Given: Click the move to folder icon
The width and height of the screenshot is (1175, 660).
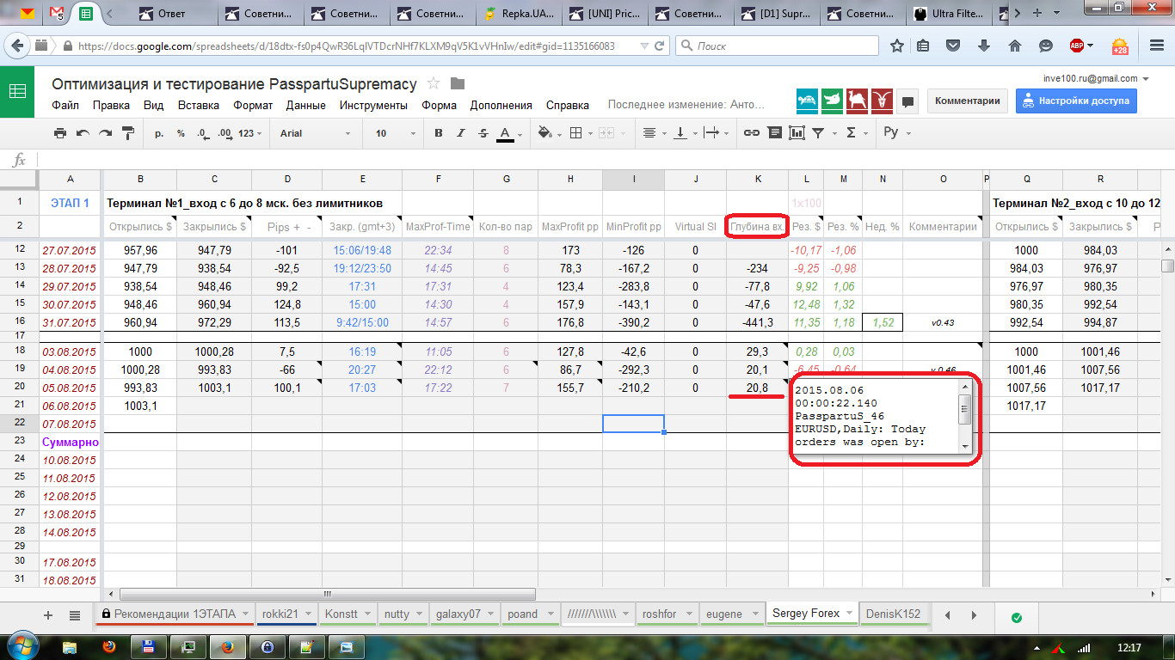Looking at the screenshot, I should pyautogui.click(x=458, y=83).
